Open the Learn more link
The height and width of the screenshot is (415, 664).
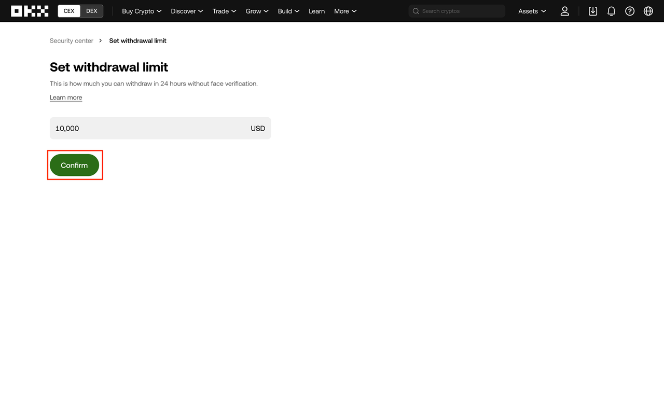click(x=66, y=98)
